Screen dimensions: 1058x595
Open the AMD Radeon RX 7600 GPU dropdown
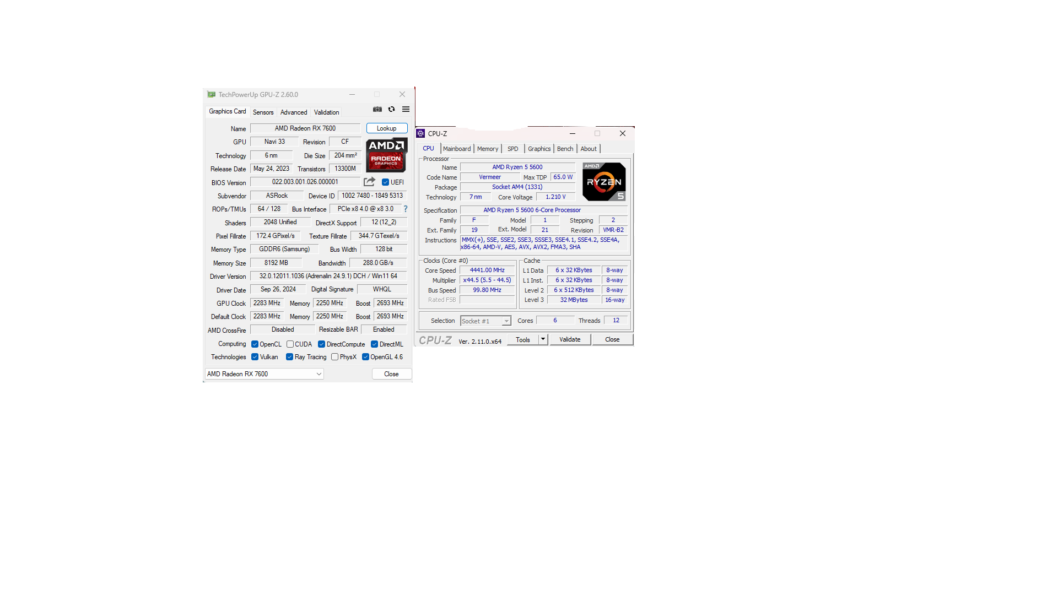click(x=264, y=374)
